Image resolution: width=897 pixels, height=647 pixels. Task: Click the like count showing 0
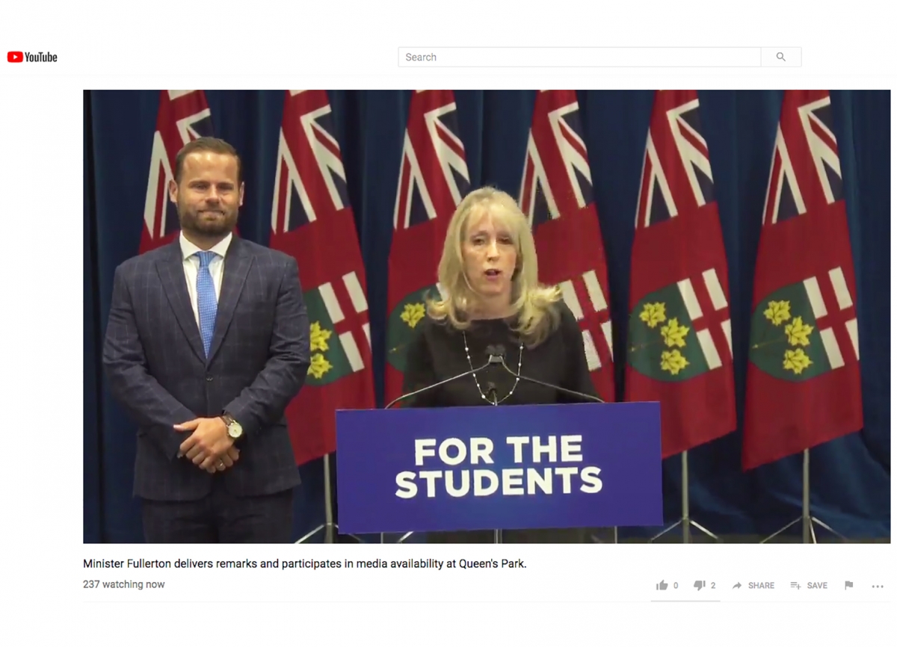pos(676,586)
